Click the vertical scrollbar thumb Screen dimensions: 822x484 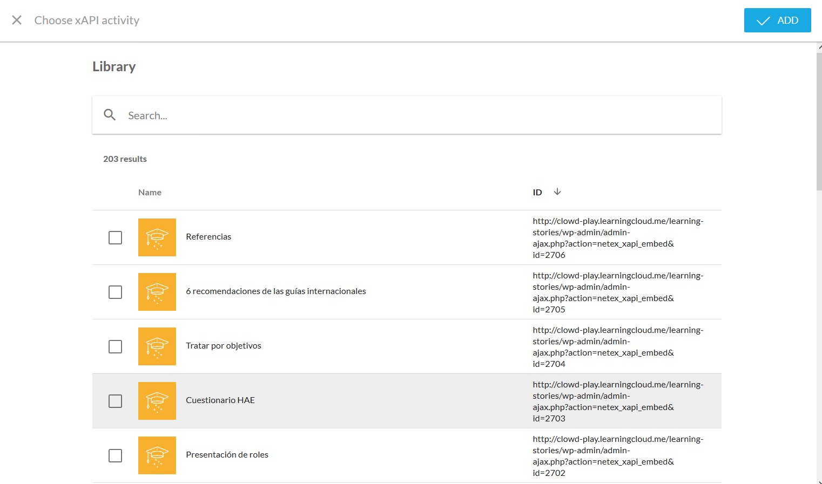tap(819, 121)
